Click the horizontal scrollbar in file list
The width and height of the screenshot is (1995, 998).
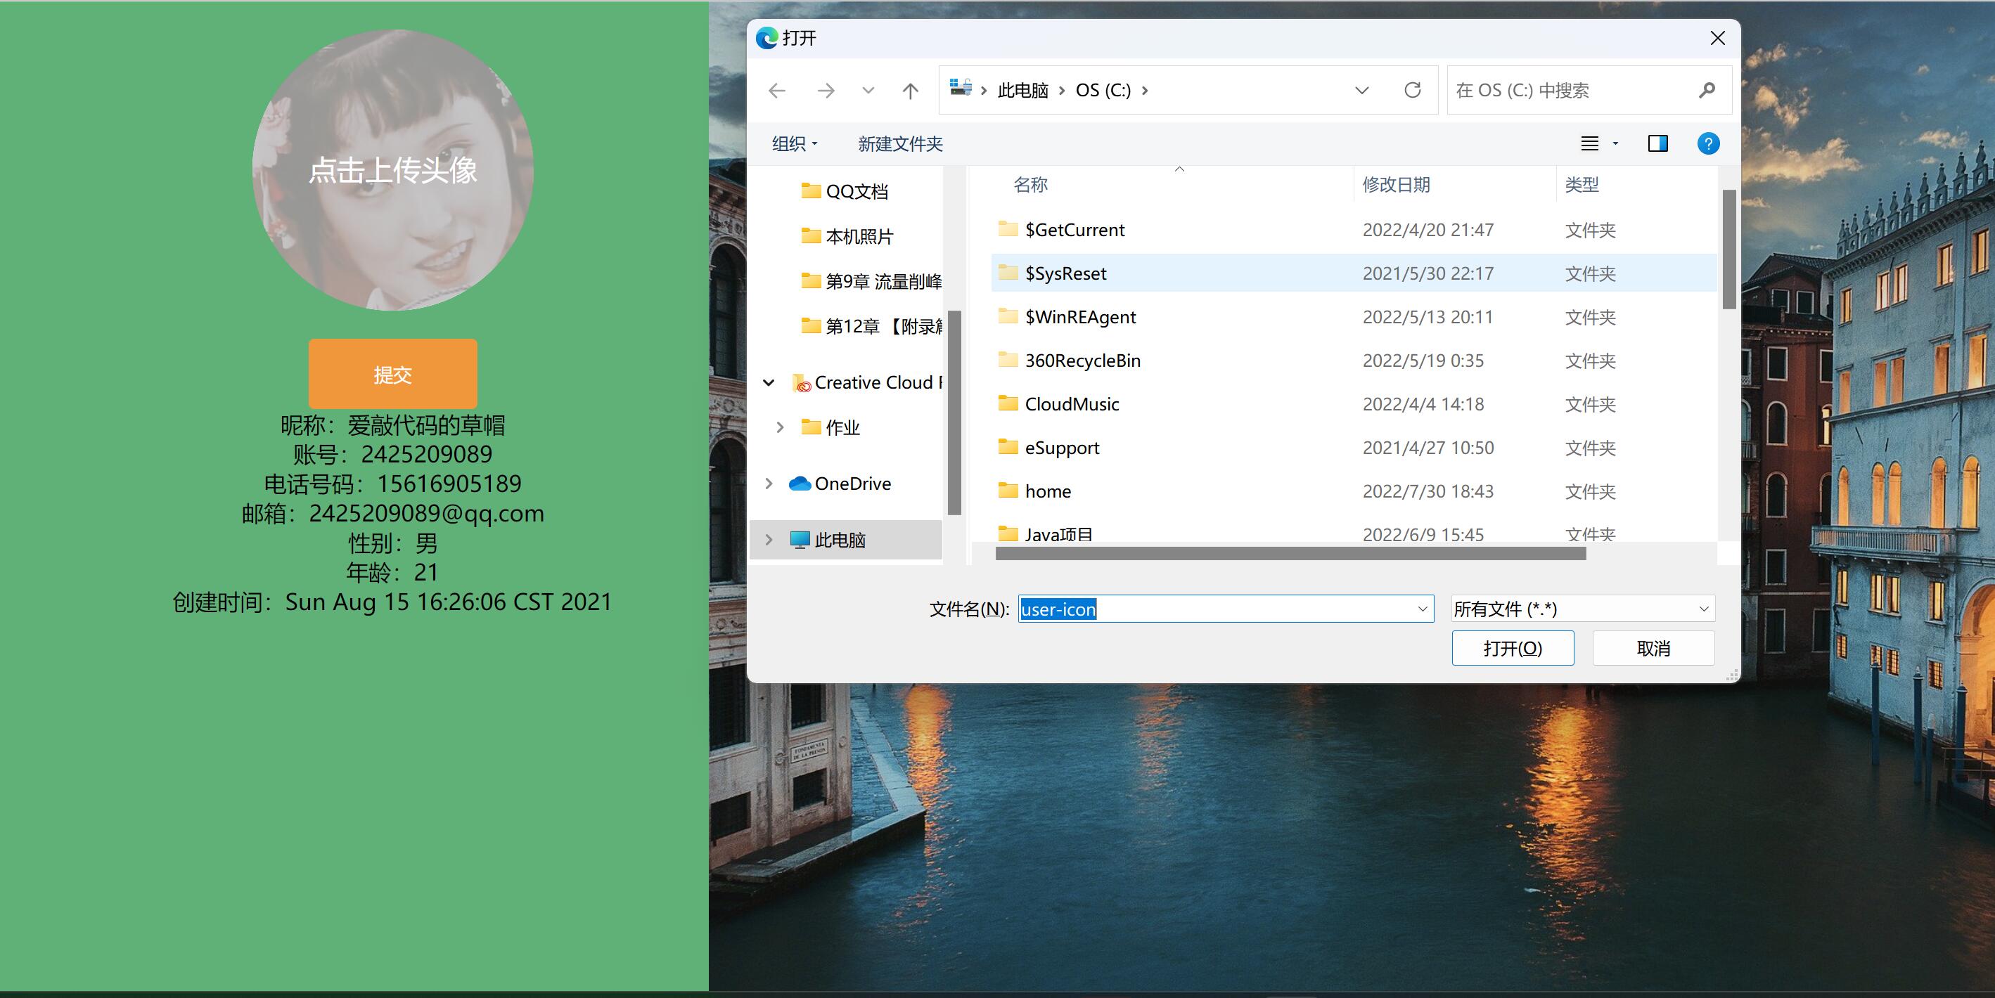pos(1290,554)
